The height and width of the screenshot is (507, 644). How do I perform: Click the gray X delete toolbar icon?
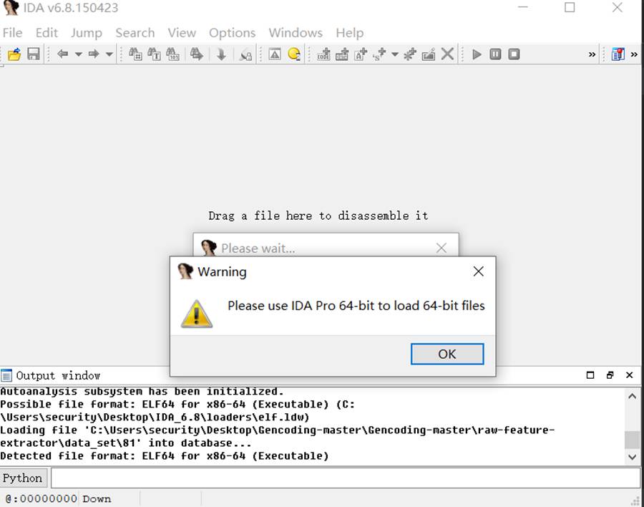coord(447,54)
